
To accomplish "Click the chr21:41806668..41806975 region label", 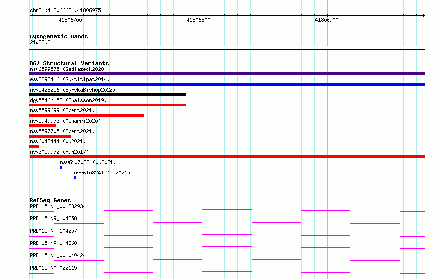I will tap(65, 11).
